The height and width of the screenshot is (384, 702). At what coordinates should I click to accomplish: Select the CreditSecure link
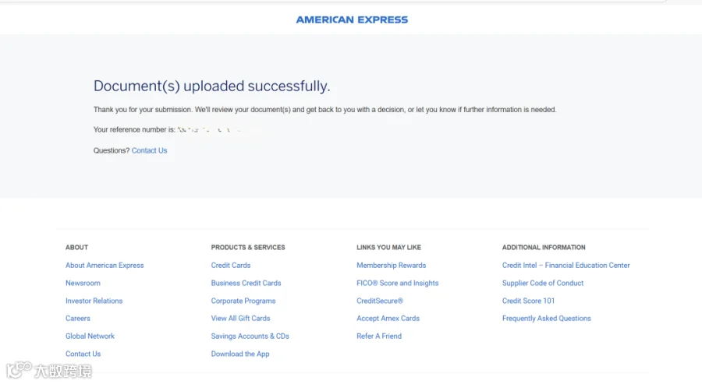pos(380,301)
